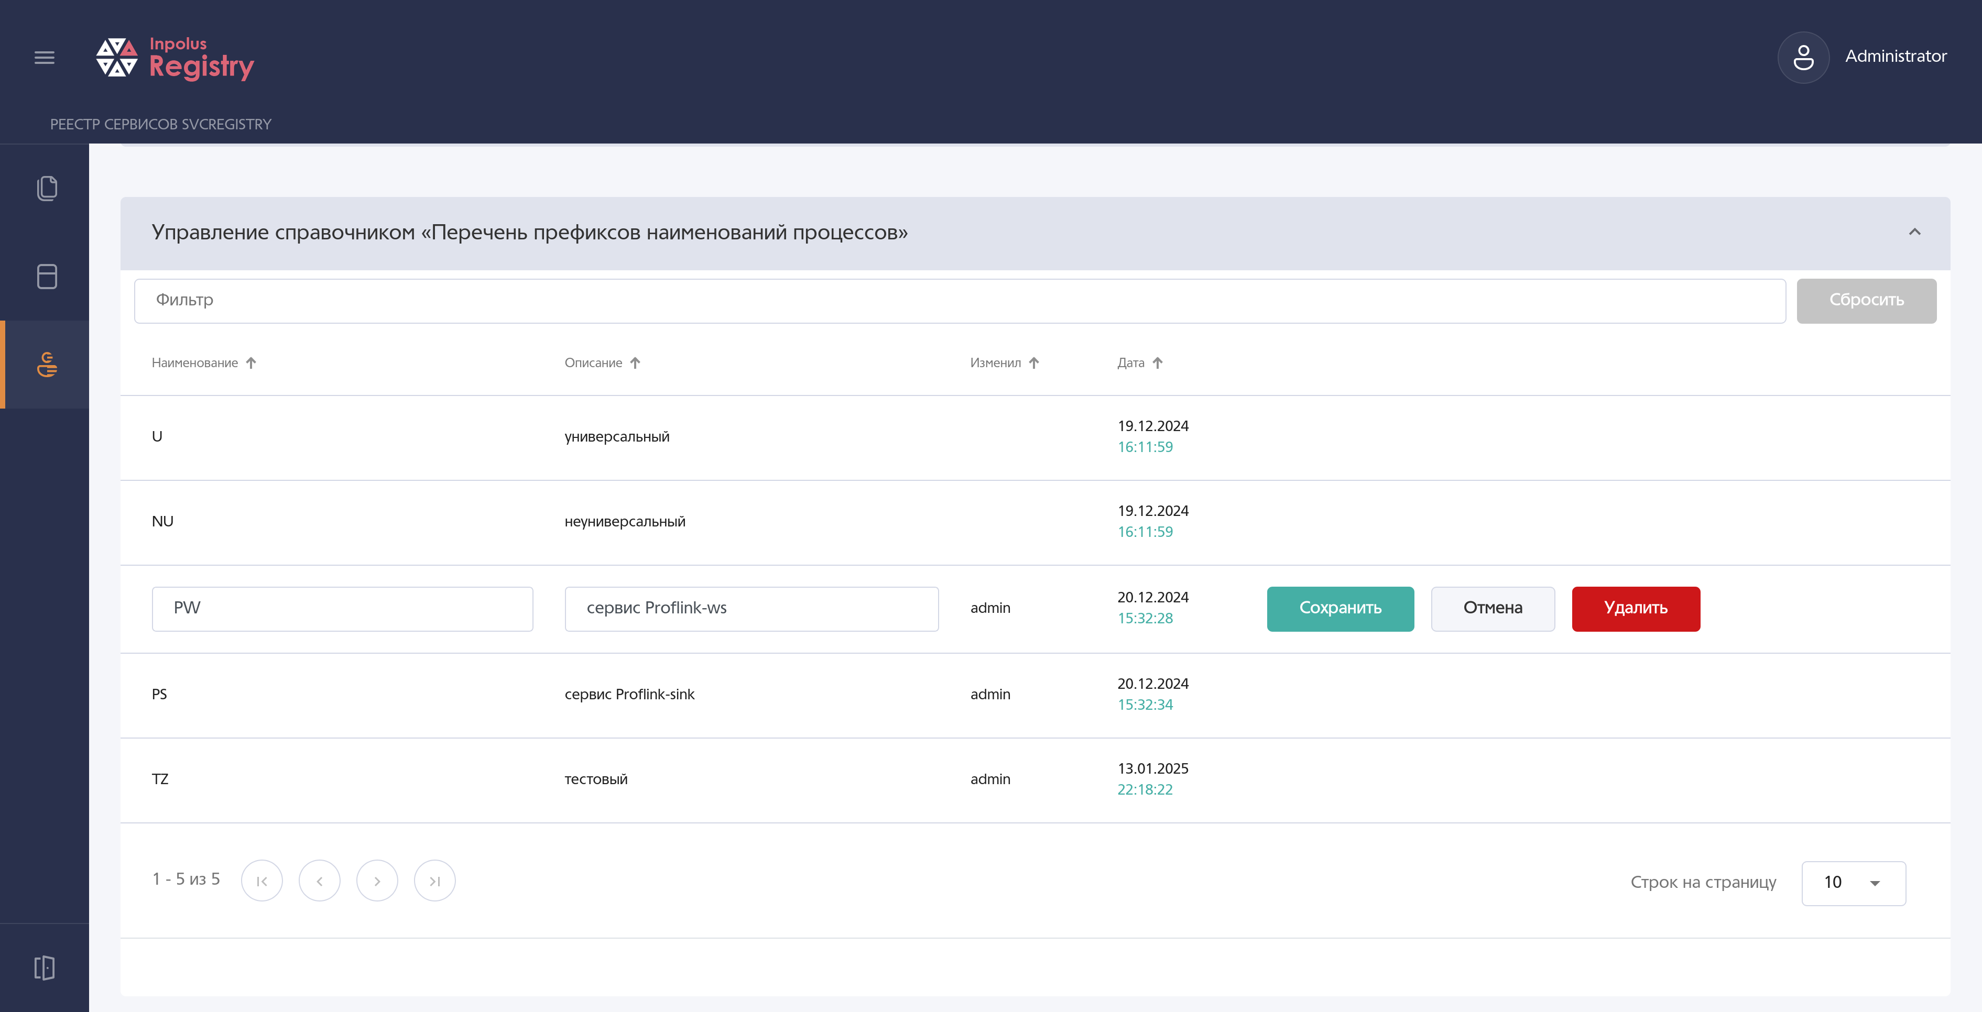1982x1012 pixels.
Task: Go to first page
Action: (262, 881)
